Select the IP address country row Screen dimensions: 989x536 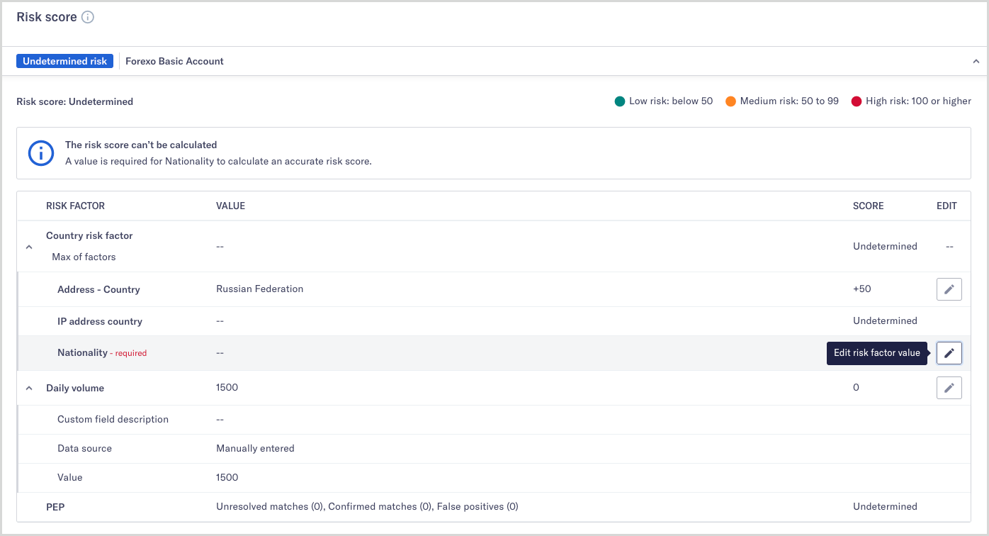coord(99,320)
